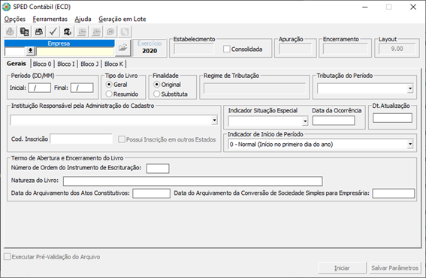Tick the Consolidada checkbox
This screenshot has height=278, width=426.
click(227, 49)
